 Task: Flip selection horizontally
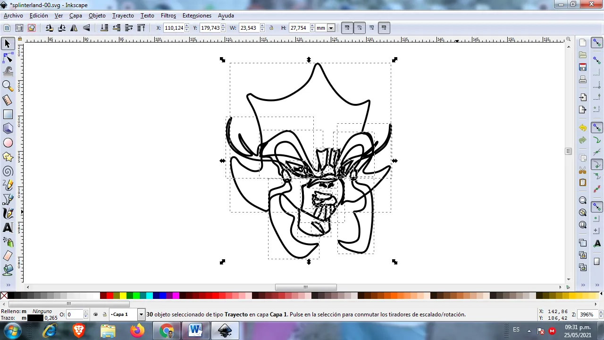coord(74,28)
